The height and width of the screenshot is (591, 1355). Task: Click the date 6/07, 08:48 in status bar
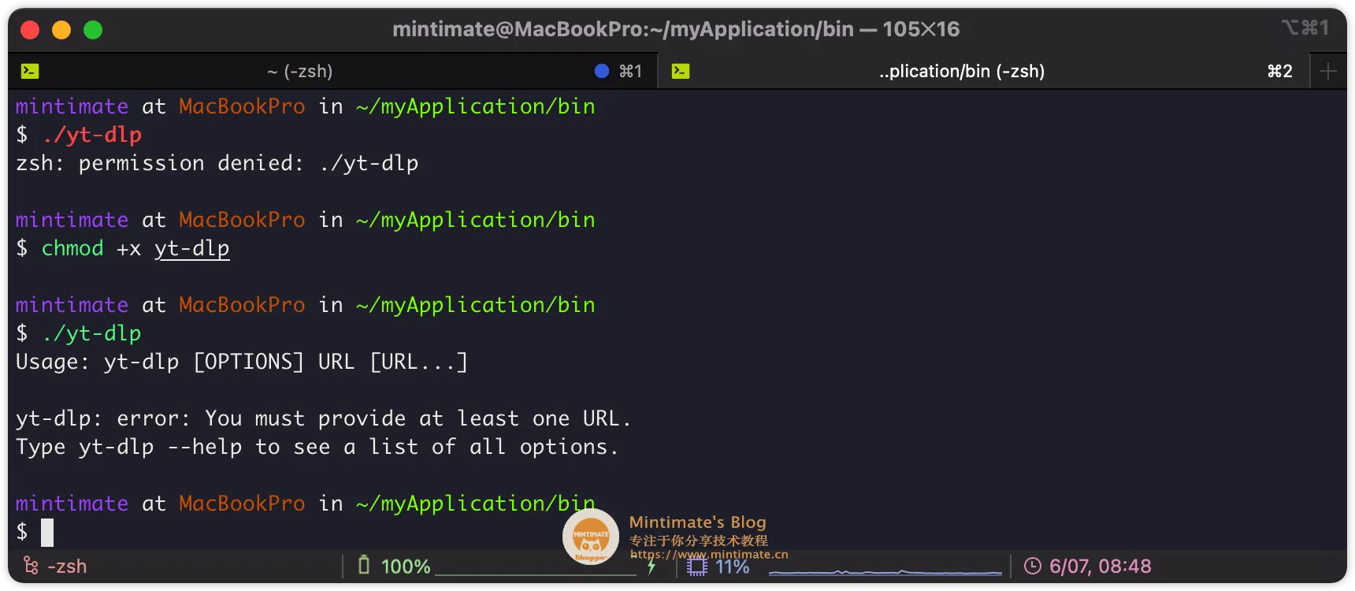click(x=1100, y=566)
